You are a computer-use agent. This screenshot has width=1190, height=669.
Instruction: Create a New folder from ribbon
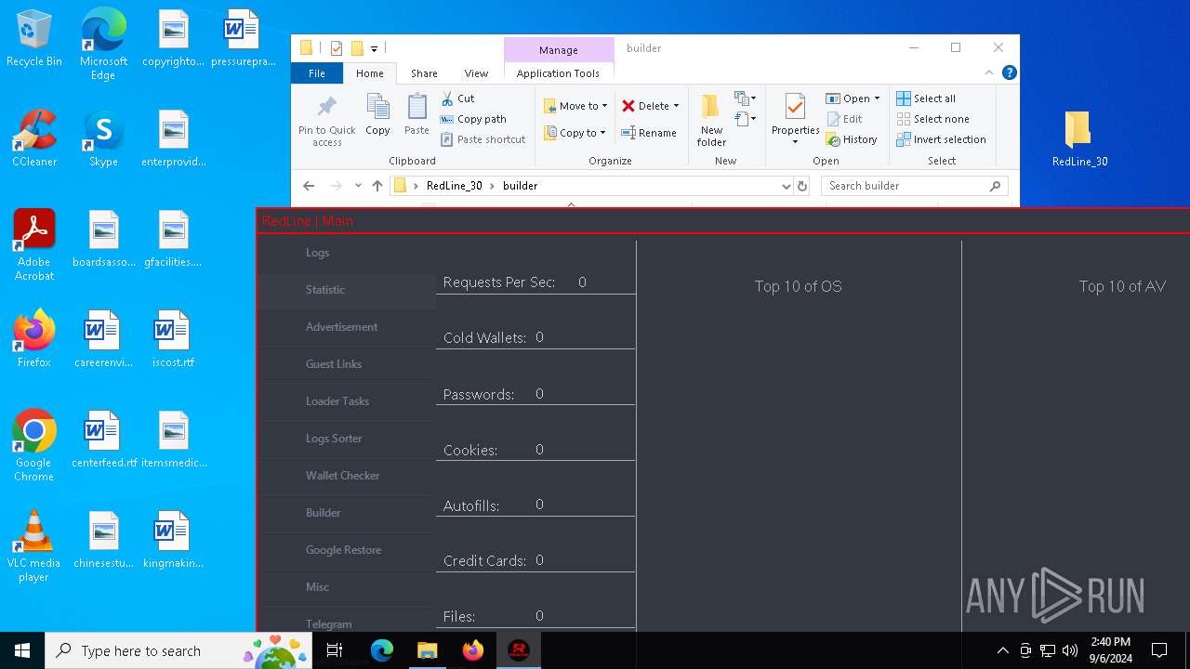(711, 120)
